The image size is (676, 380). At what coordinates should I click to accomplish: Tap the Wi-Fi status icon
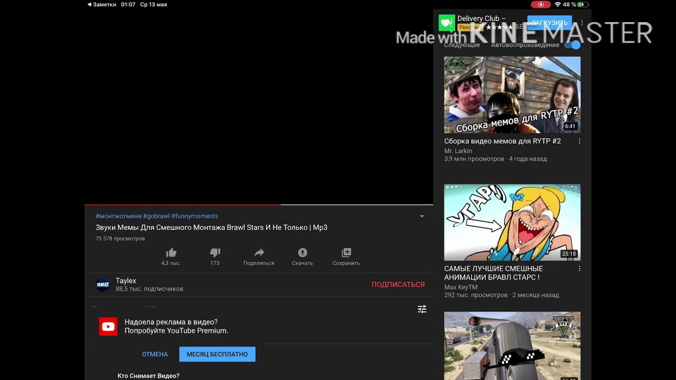coord(558,5)
